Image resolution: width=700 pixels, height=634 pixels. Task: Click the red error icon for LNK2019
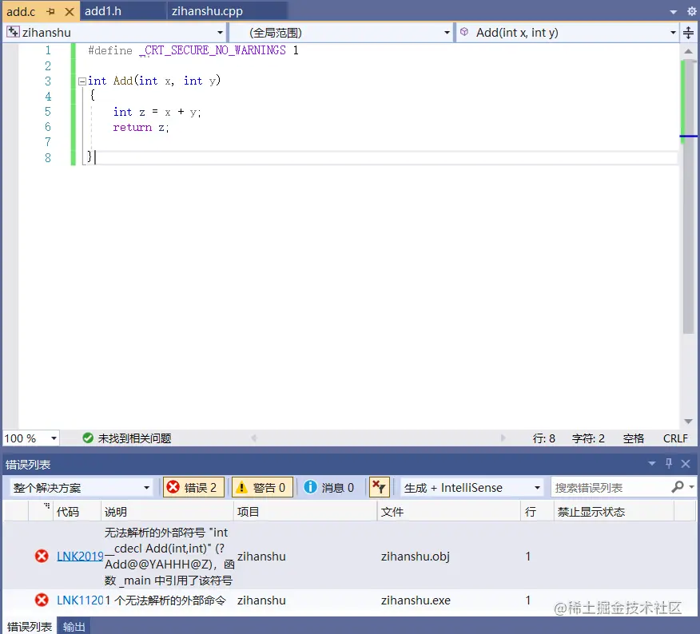[42, 557]
